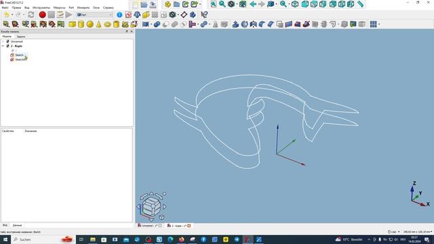Create a Part cylinder primitive

pos(81,24)
